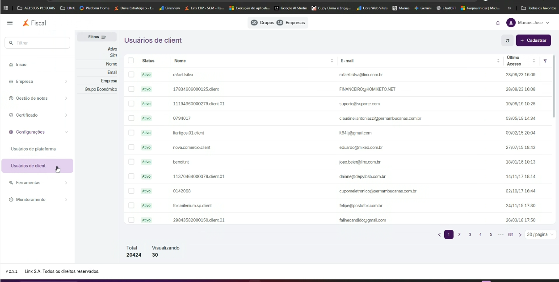This screenshot has height=282, width=559.
Task: Expand the Monitoramento menu
Action: (x=66, y=200)
